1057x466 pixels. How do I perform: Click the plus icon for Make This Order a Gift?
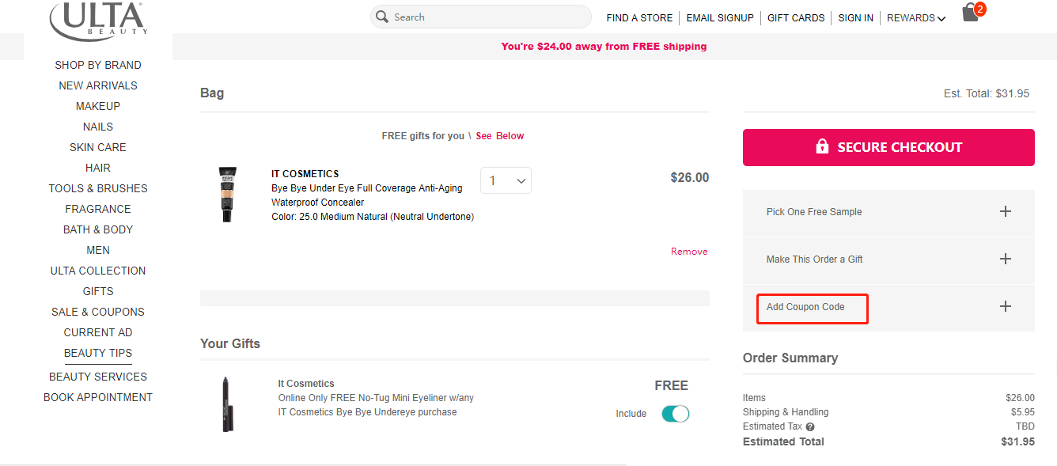click(x=1006, y=259)
